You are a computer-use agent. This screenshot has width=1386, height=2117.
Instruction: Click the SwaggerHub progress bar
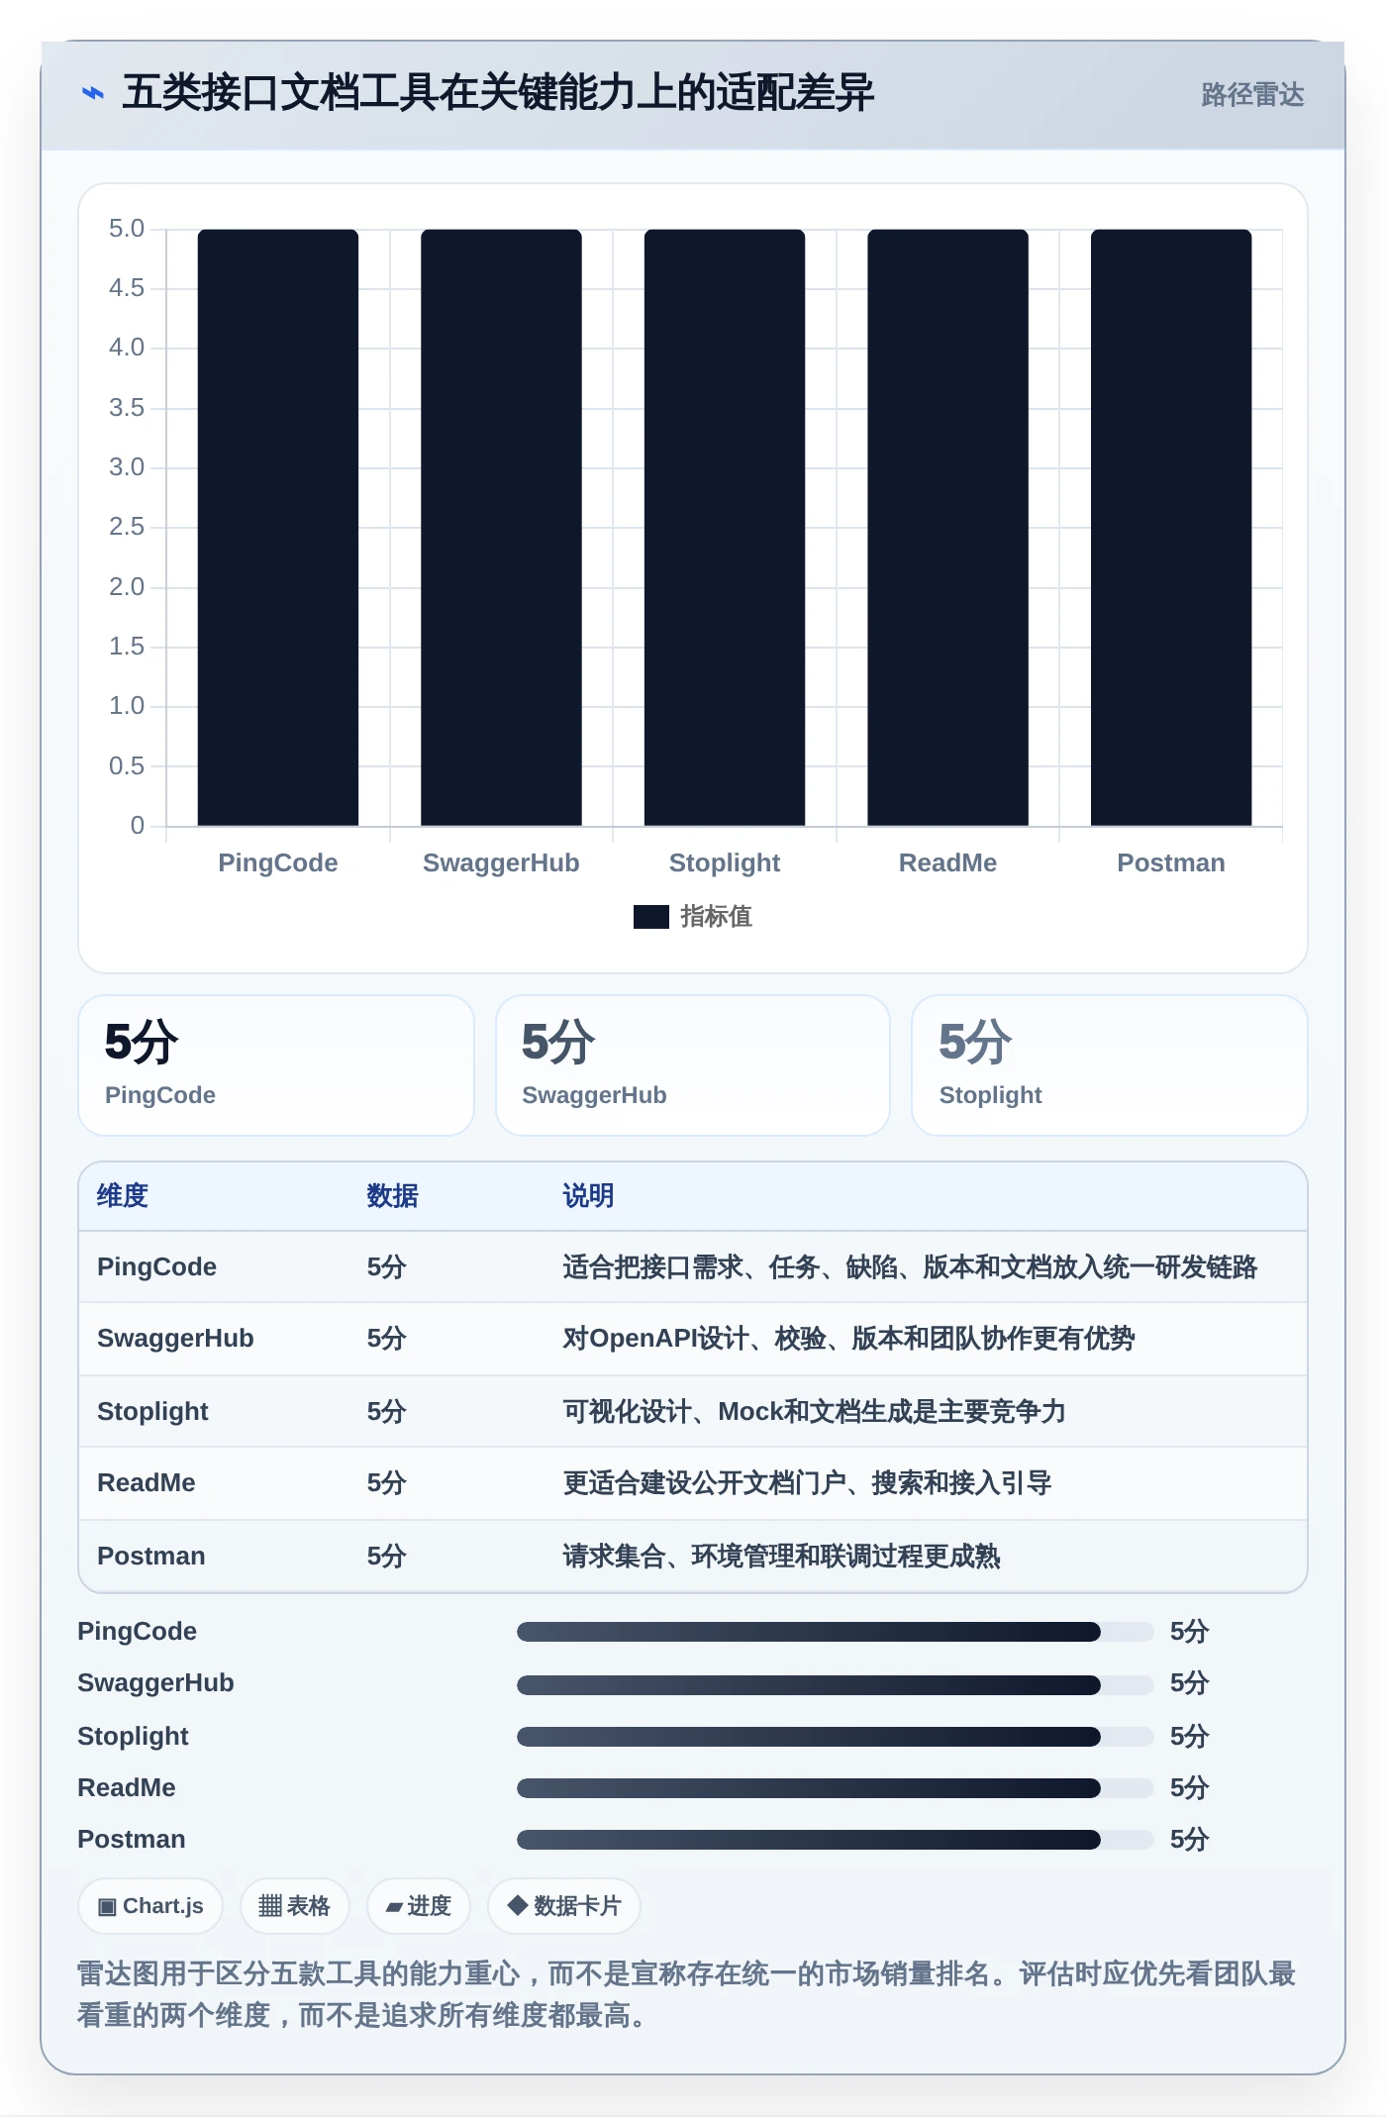pos(836,1684)
